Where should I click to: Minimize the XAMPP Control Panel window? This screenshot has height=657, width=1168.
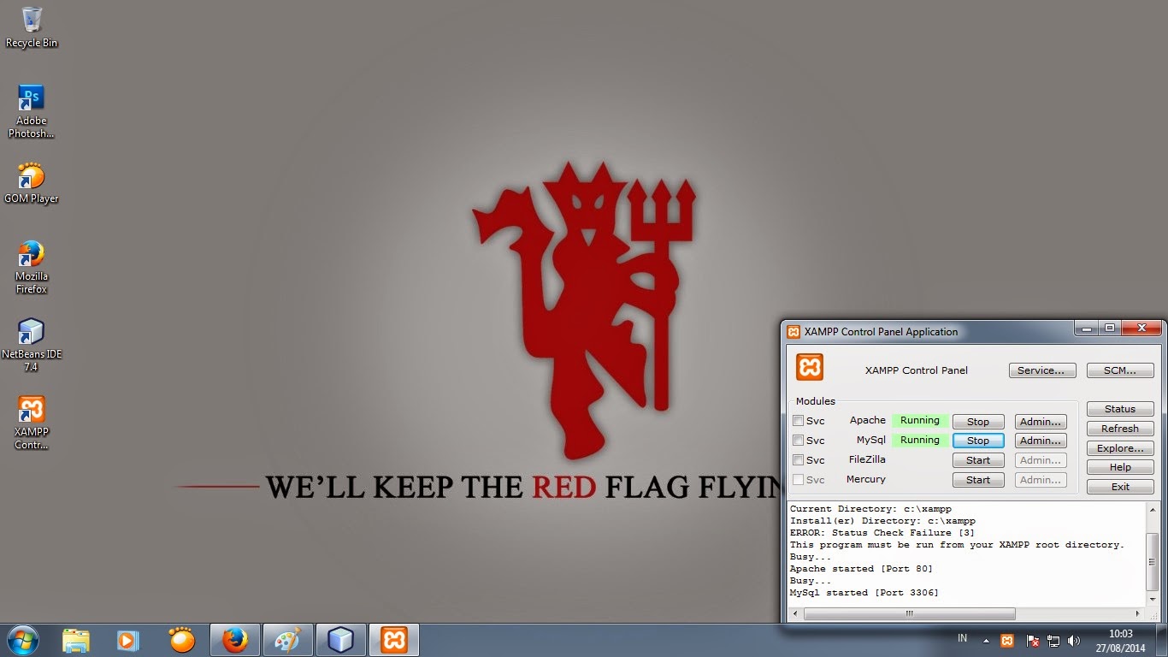(x=1086, y=328)
